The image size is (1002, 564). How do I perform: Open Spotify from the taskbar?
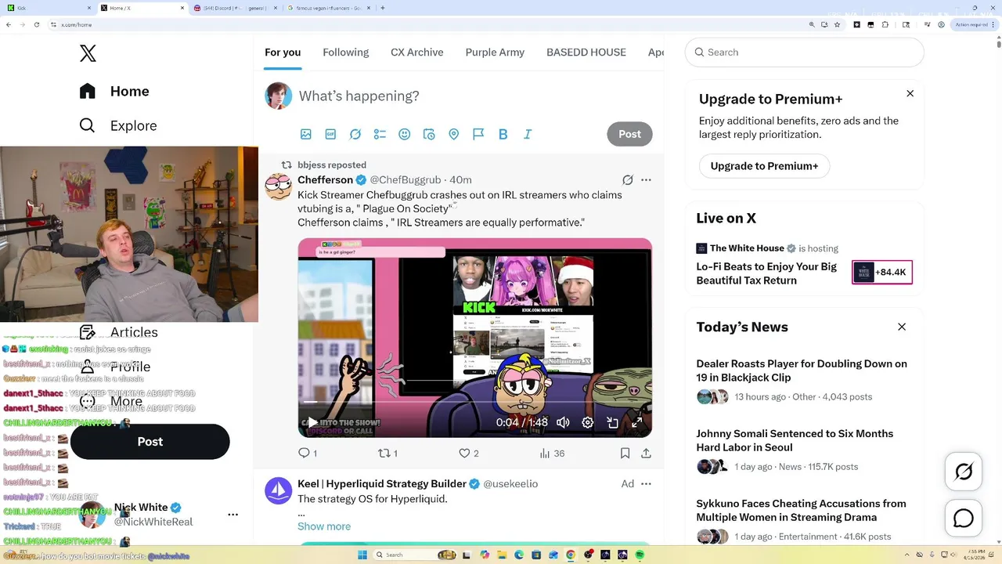pos(640,555)
